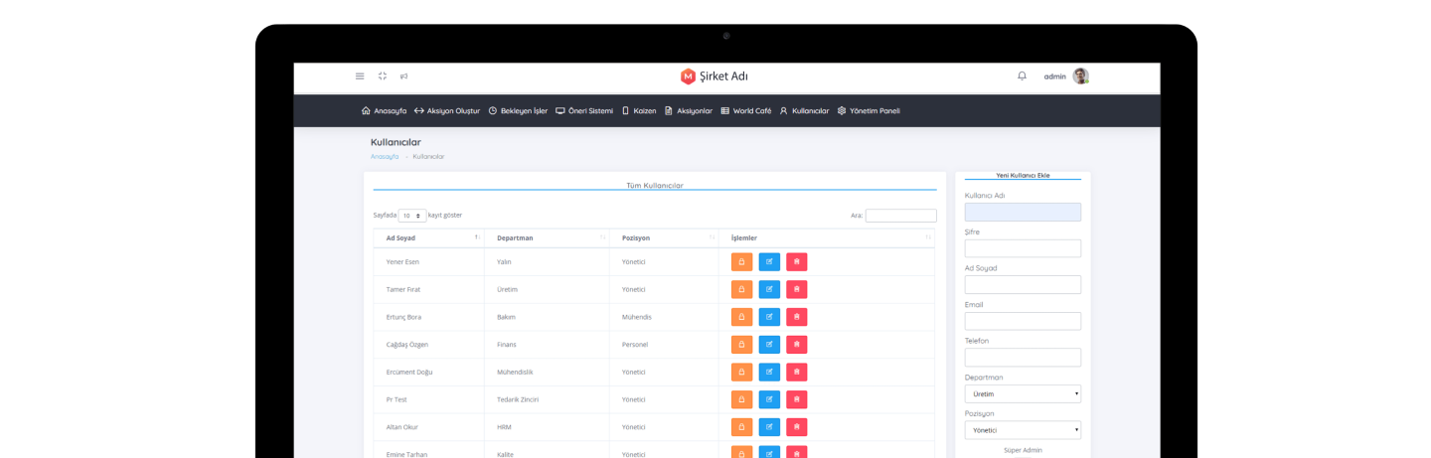Focus the Telefon input field
This screenshot has height=458, width=1431.
[x=1023, y=358]
